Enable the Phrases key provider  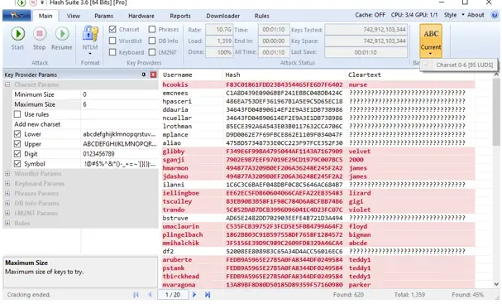pyautogui.click(x=152, y=29)
